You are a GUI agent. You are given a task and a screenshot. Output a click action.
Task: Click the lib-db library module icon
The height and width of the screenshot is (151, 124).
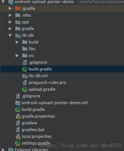(18, 36)
